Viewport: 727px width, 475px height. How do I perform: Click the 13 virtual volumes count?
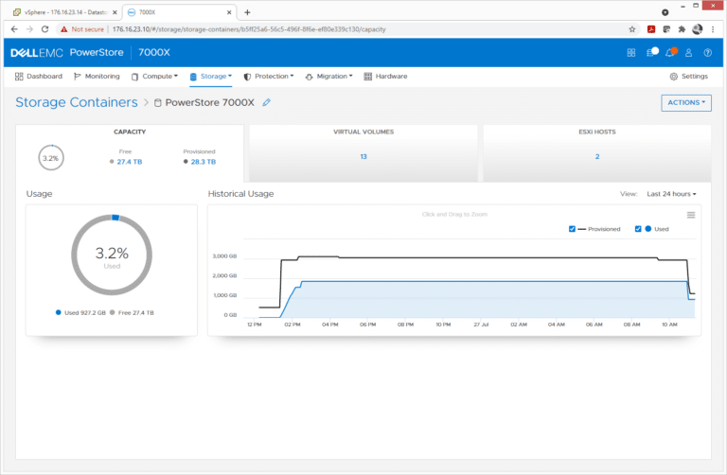[363, 157]
